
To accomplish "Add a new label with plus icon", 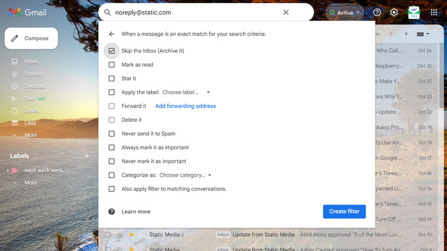I will coord(87,156).
